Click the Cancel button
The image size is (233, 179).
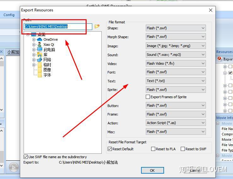pyautogui.click(x=195, y=170)
